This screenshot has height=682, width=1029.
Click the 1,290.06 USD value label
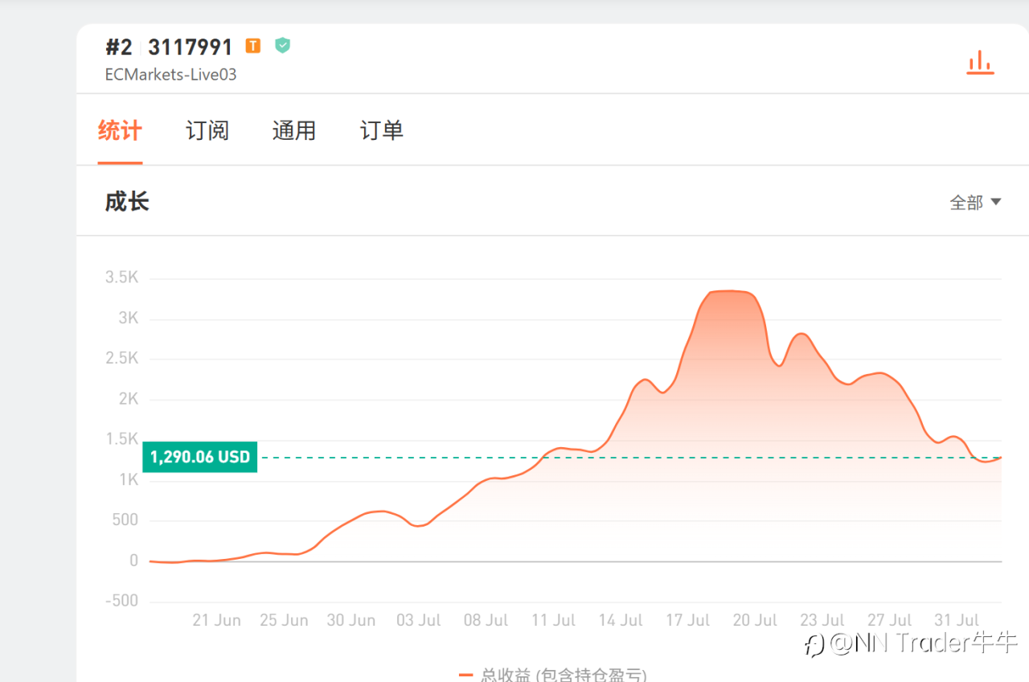pyautogui.click(x=200, y=458)
